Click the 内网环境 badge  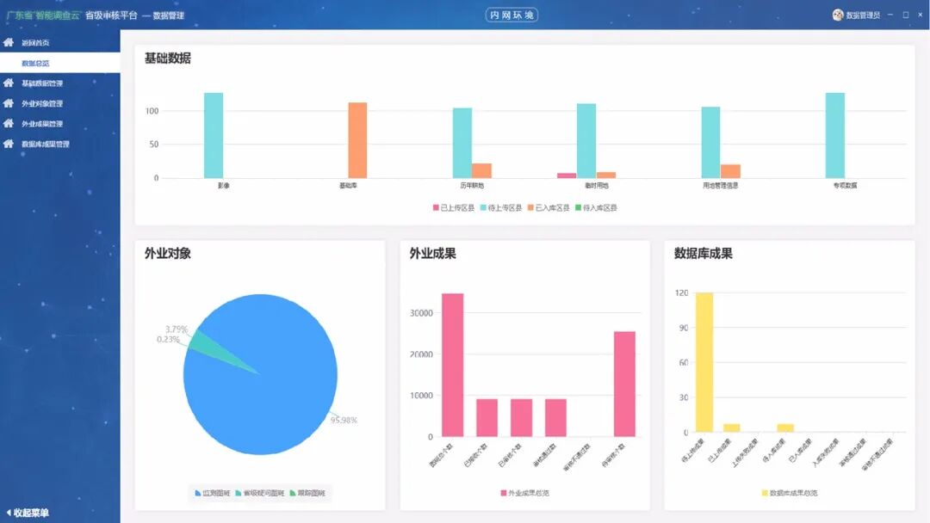512,15
